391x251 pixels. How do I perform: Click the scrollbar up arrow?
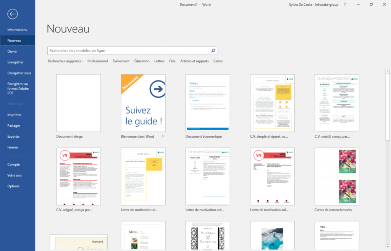click(x=388, y=71)
